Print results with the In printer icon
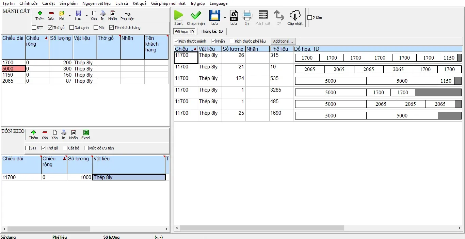The height and width of the screenshot is (239, 465). (x=247, y=15)
